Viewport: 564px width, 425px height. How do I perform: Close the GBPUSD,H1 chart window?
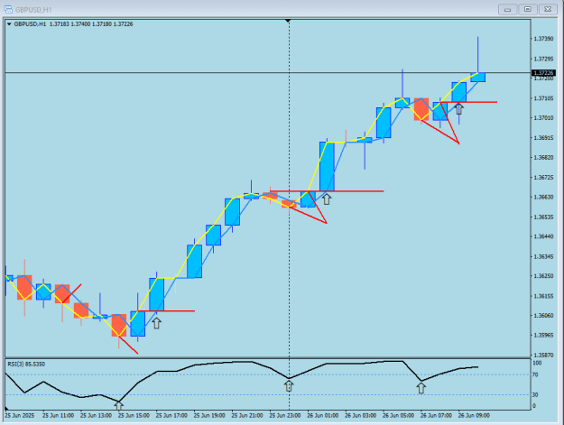coord(548,10)
